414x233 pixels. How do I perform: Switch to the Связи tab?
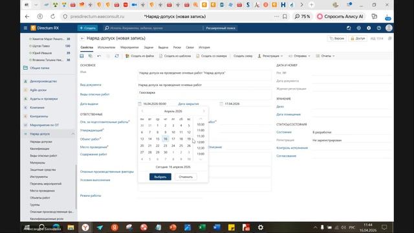pos(190,47)
